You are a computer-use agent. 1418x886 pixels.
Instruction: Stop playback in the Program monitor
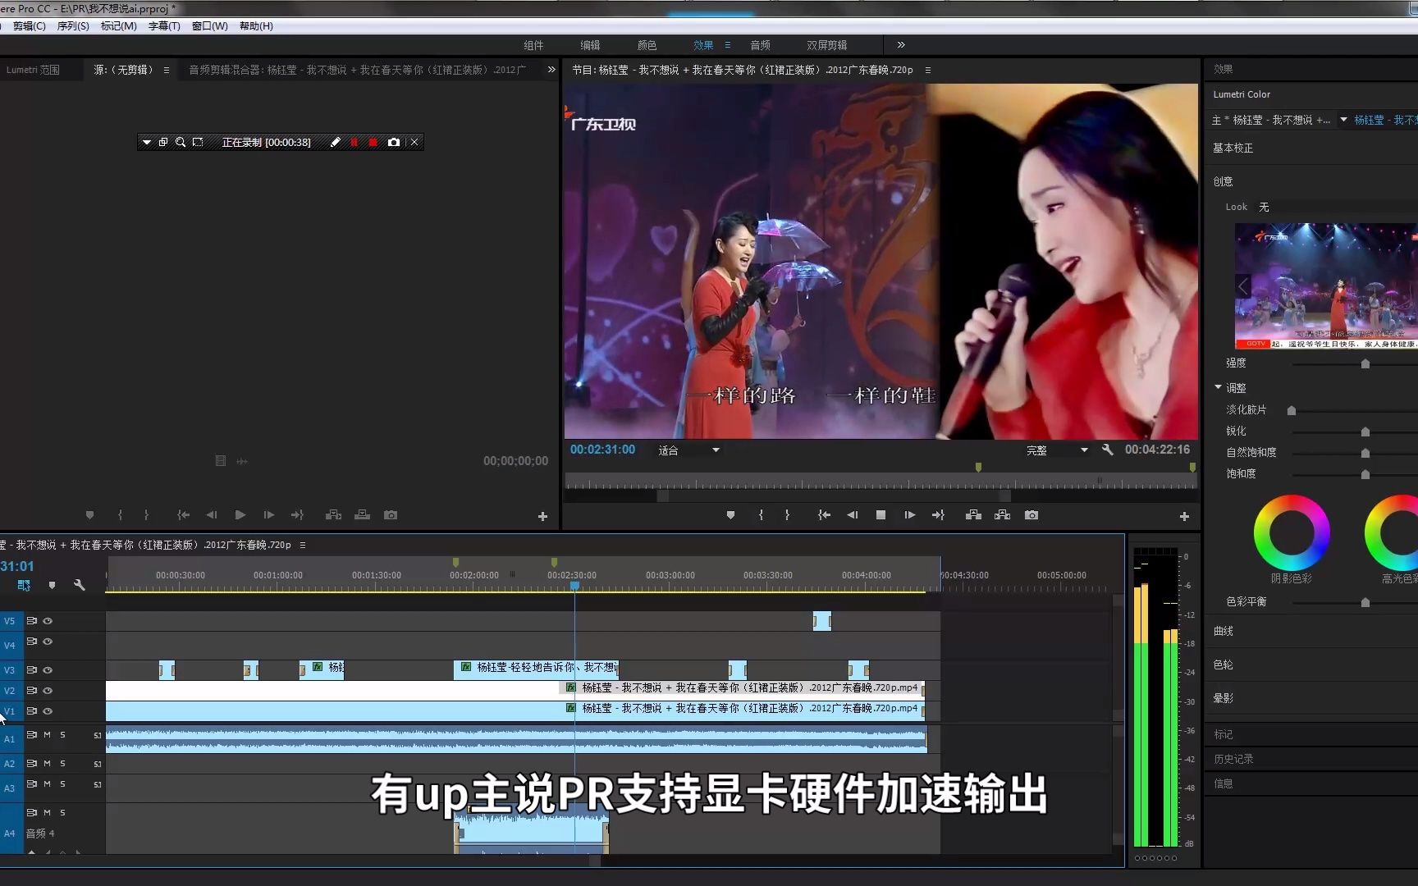pos(881,515)
